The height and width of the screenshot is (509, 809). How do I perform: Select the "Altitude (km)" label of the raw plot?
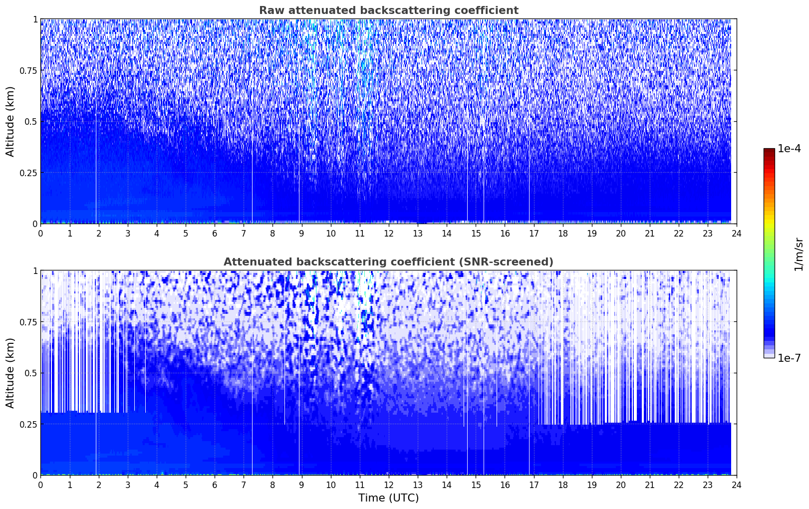(10, 121)
